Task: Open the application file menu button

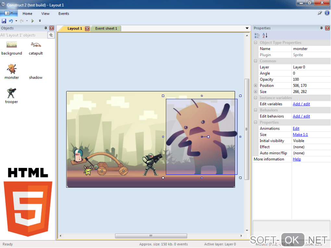Action: (x=8, y=13)
